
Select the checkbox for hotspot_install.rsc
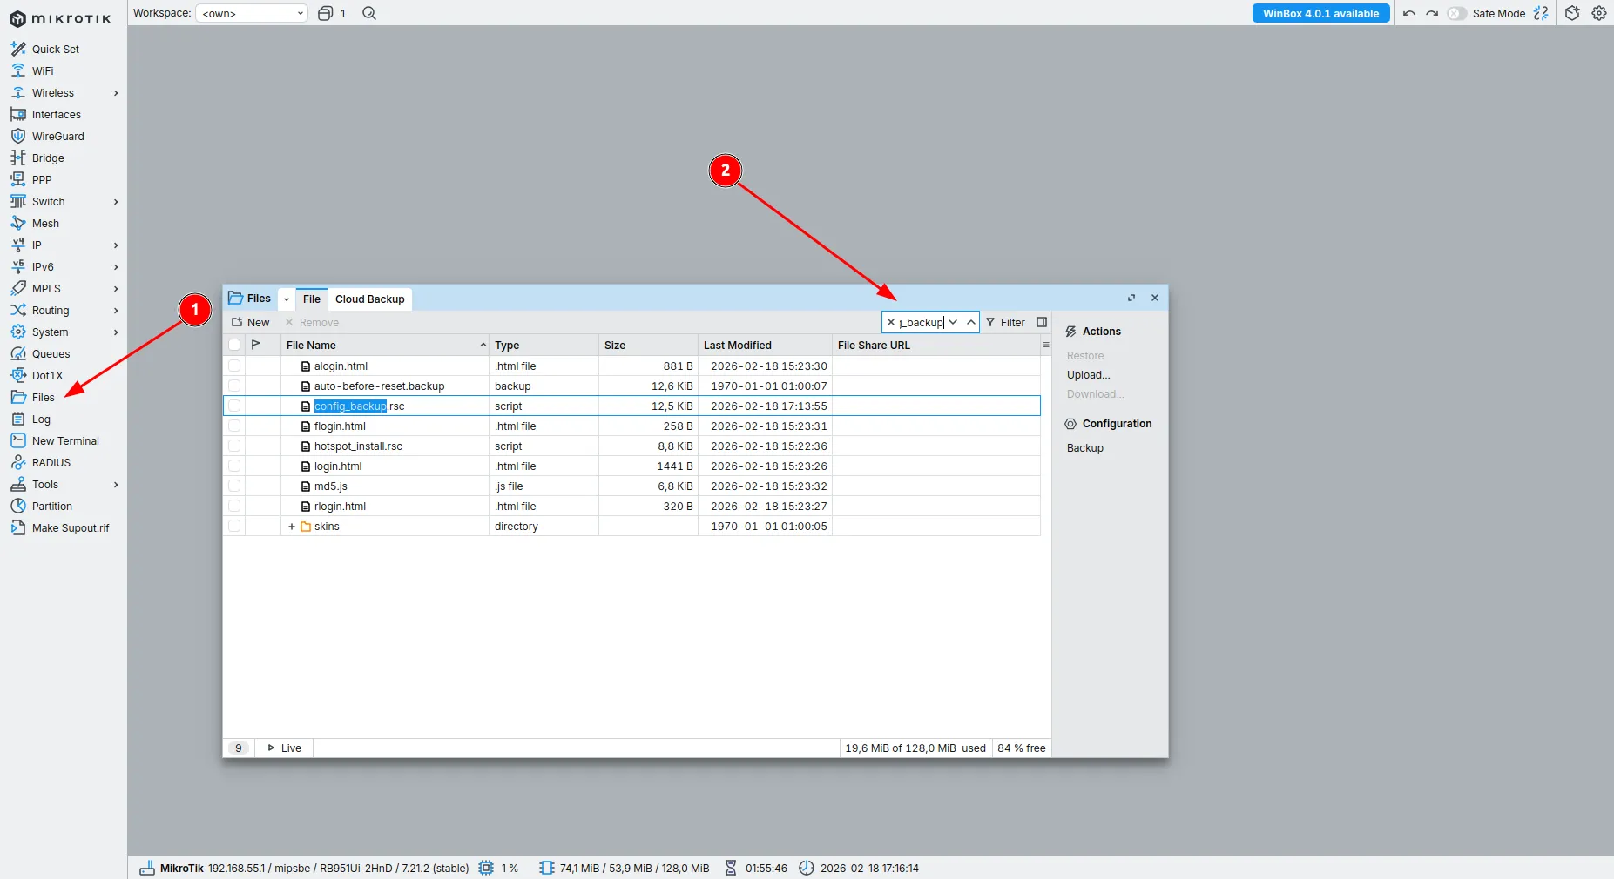coord(233,446)
